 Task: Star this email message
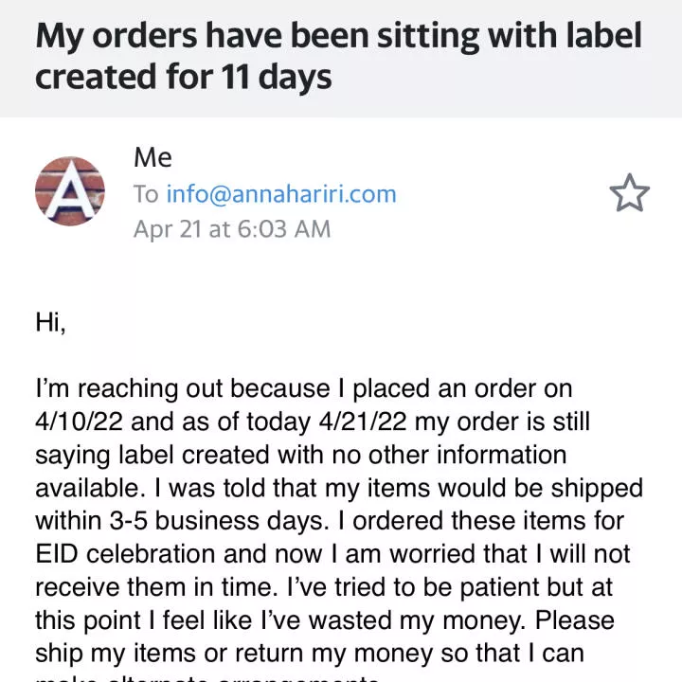click(629, 193)
